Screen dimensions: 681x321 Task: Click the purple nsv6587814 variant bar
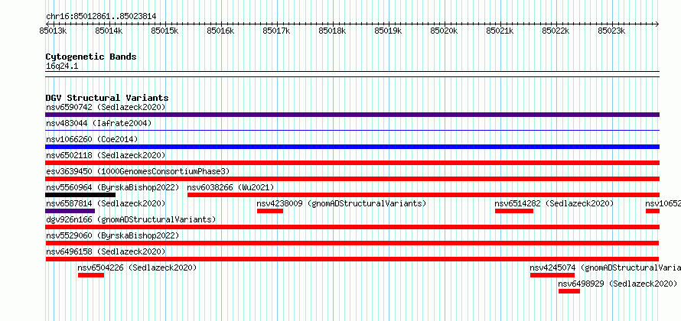70,211
